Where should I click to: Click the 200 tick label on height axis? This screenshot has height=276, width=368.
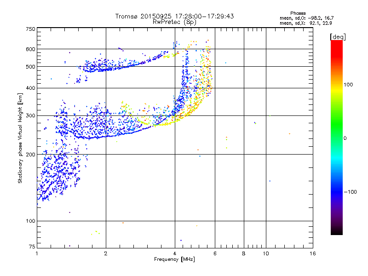30,155
